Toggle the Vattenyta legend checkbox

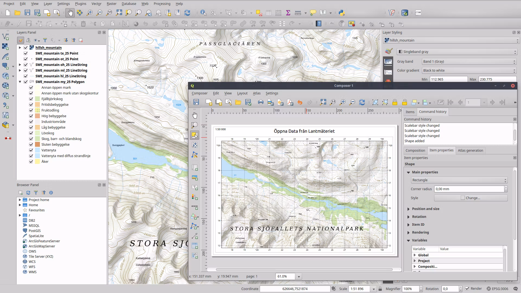(x=31, y=150)
